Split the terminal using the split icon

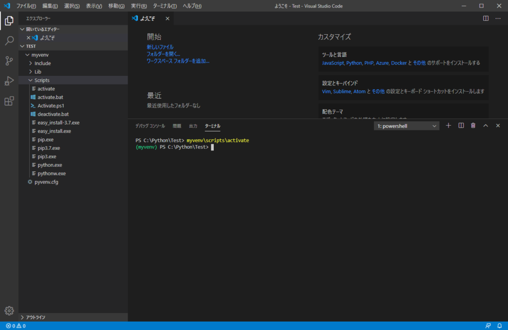[x=460, y=126]
